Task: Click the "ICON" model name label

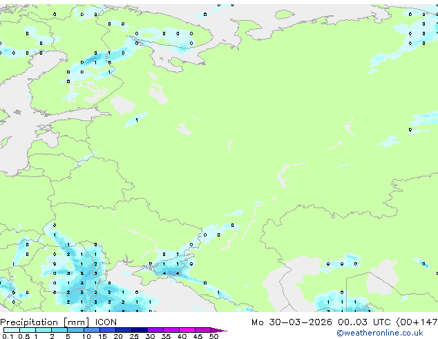Action: pyautogui.click(x=106, y=322)
